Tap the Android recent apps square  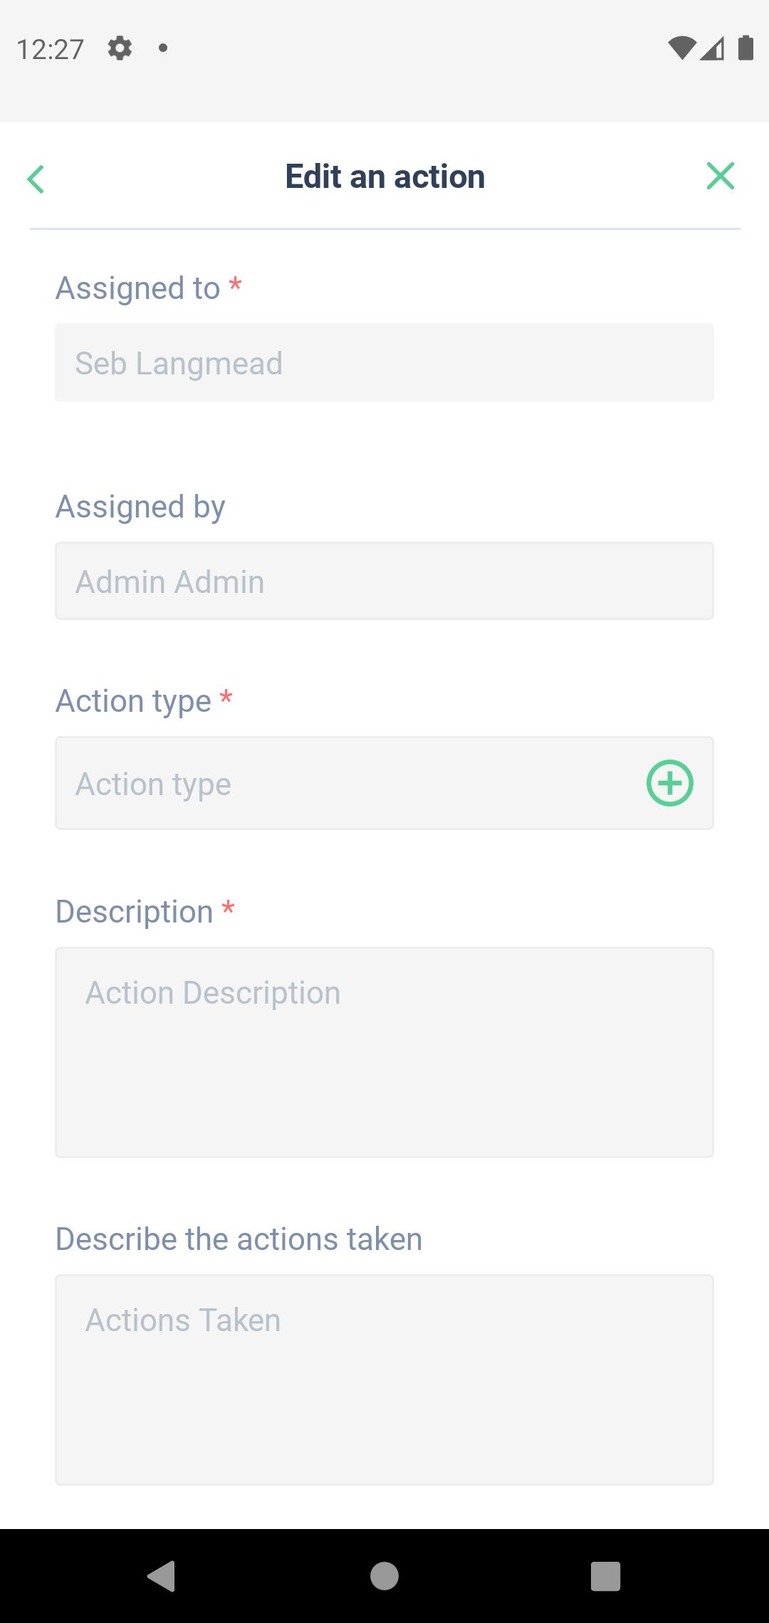[606, 1576]
